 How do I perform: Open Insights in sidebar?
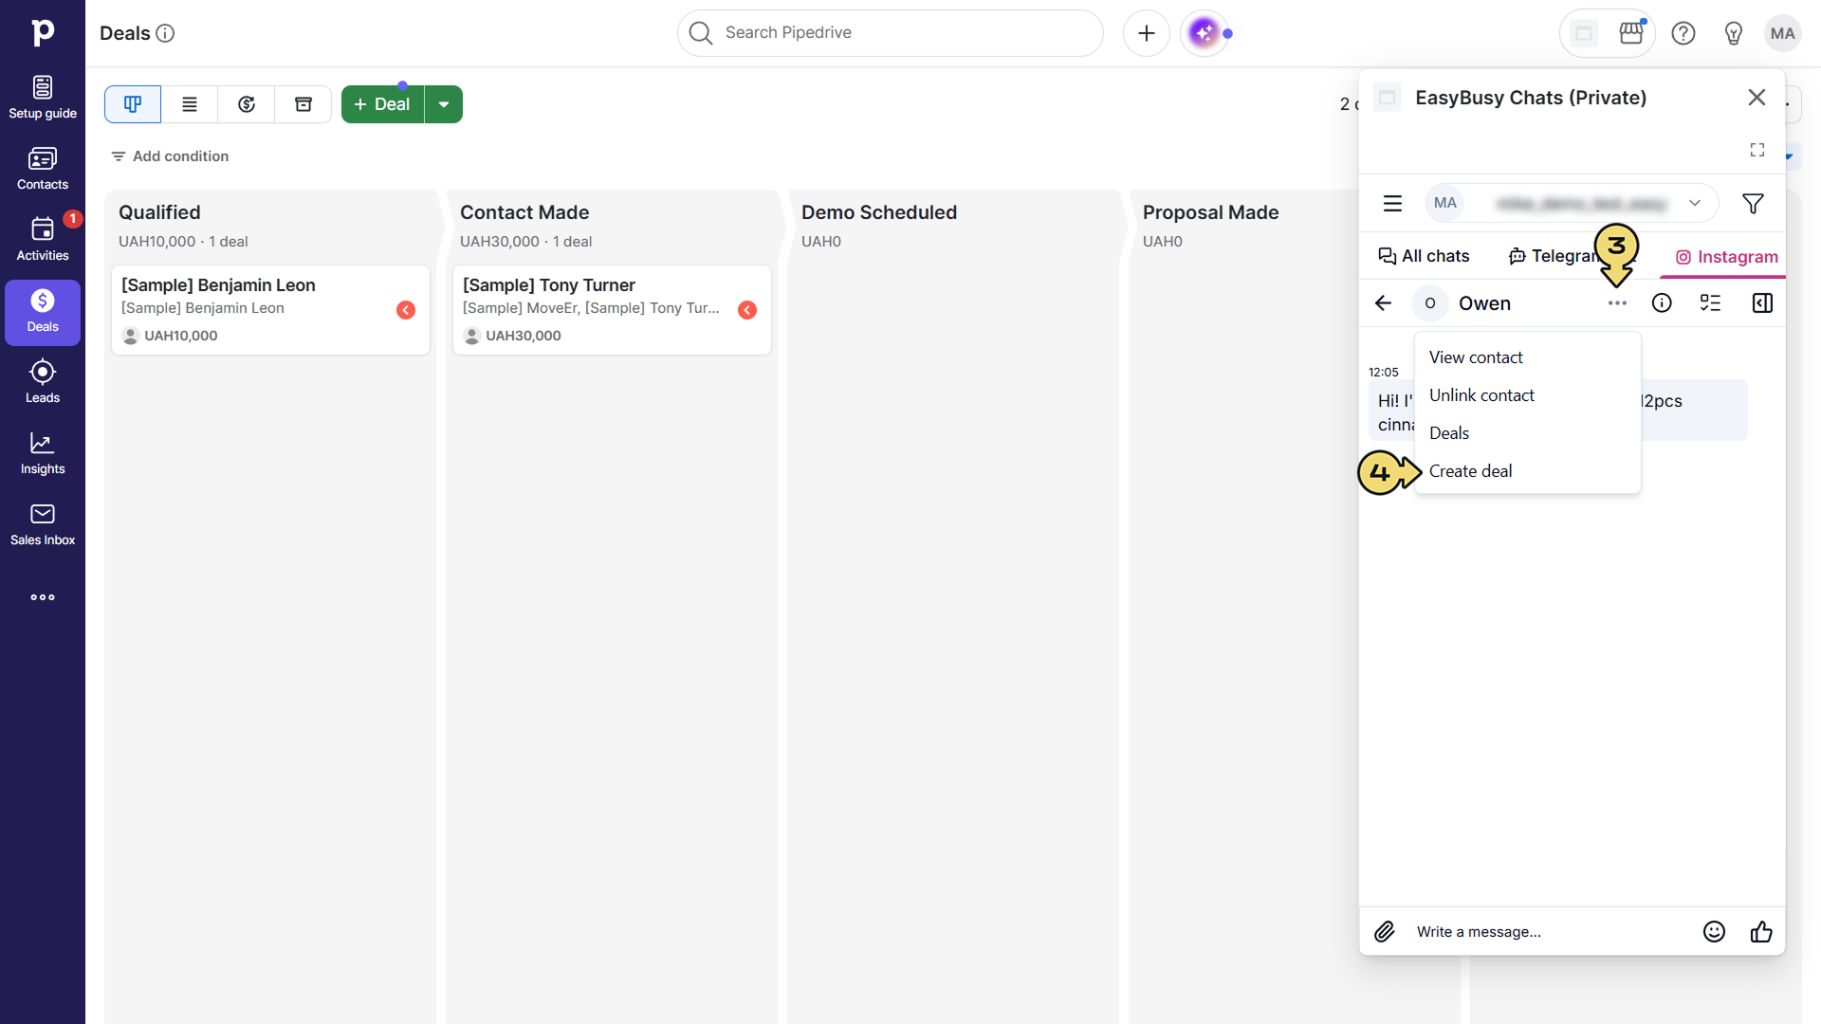click(43, 454)
